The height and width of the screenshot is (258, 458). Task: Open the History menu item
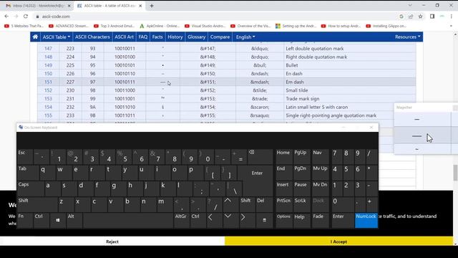click(175, 37)
